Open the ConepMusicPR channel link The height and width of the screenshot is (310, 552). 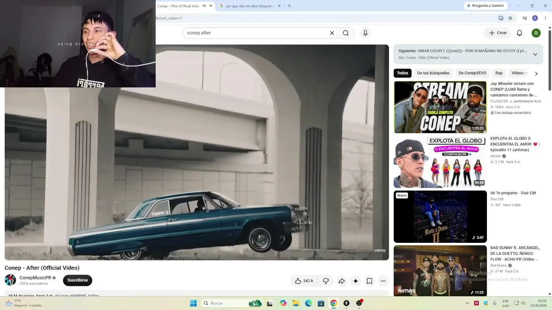tap(35, 278)
